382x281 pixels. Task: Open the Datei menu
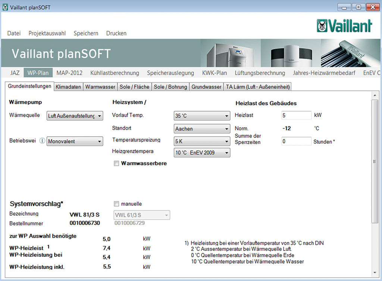(x=14, y=33)
